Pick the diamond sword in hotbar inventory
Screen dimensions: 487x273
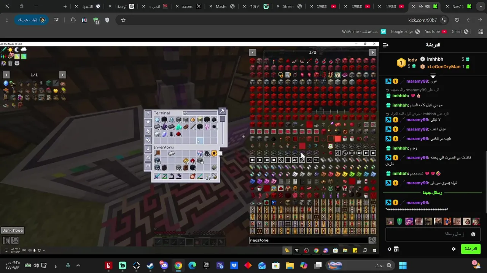pos(157,176)
